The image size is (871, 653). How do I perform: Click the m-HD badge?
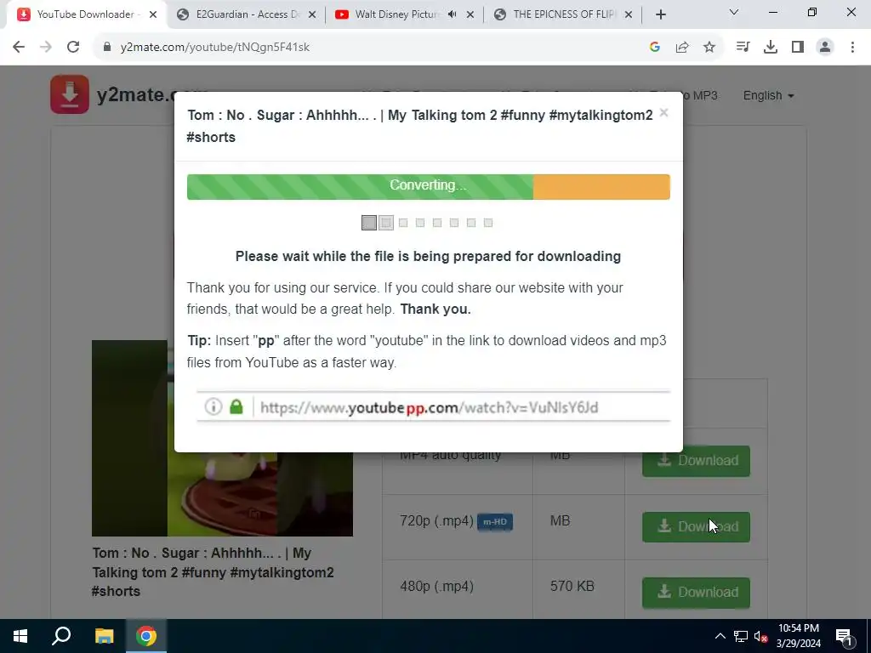495,522
